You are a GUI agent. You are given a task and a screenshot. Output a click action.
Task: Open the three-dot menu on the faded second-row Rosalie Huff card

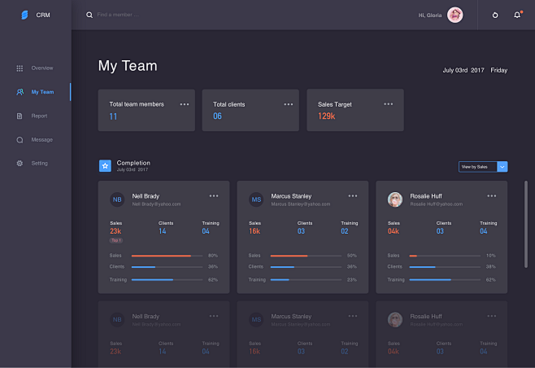pos(492,316)
